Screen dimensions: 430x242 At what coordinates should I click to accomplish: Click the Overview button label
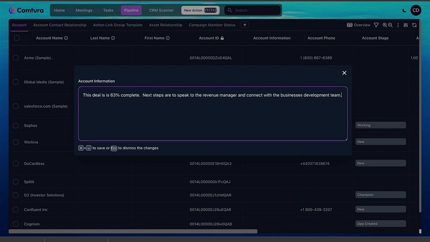tap(362, 25)
